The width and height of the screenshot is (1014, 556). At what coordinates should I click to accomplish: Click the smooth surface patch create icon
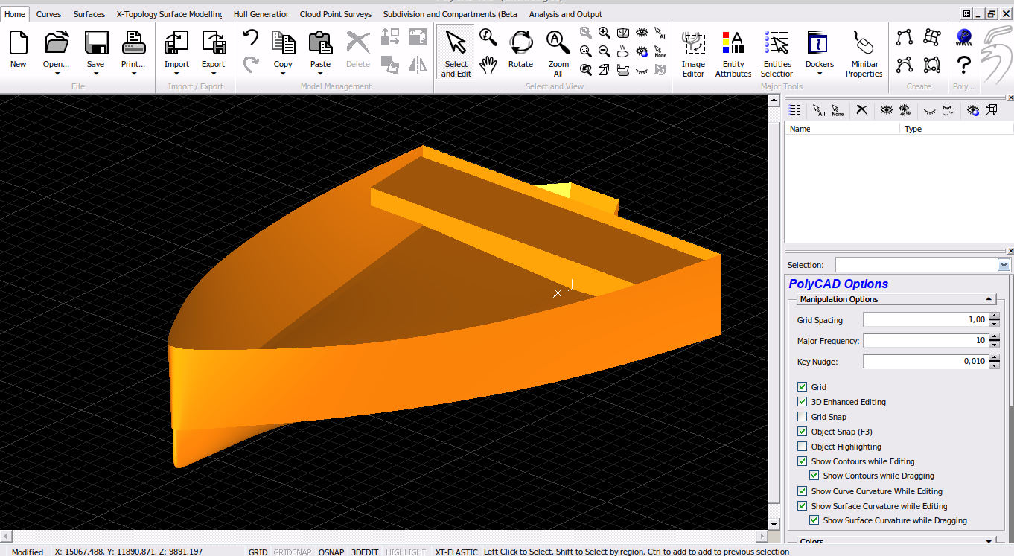pos(932,65)
